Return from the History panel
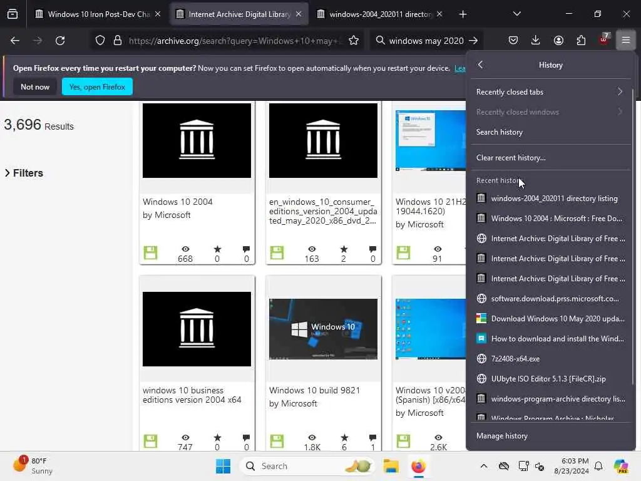The width and height of the screenshot is (641, 481). coord(480,65)
